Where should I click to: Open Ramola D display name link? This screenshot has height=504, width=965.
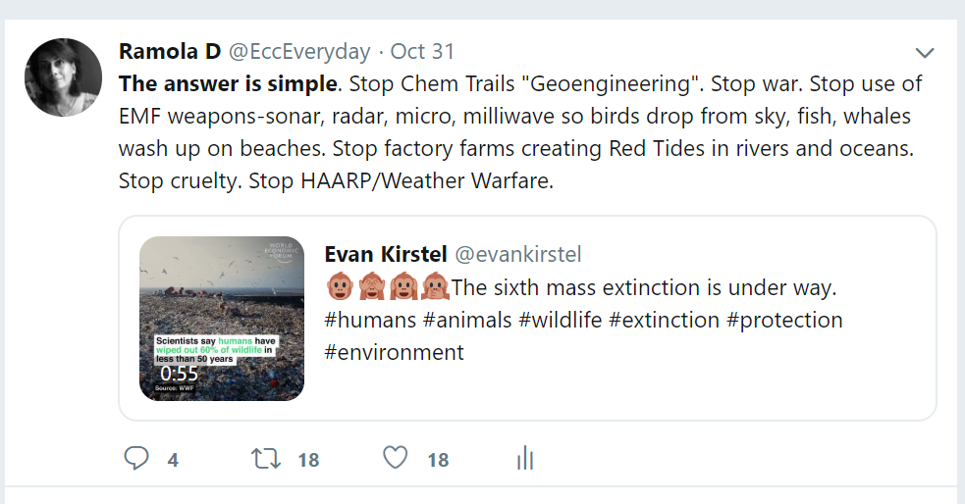click(169, 51)
